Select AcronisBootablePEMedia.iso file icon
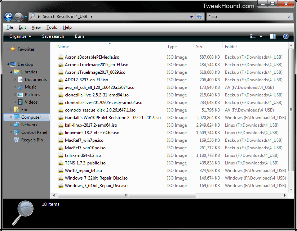 61,57
